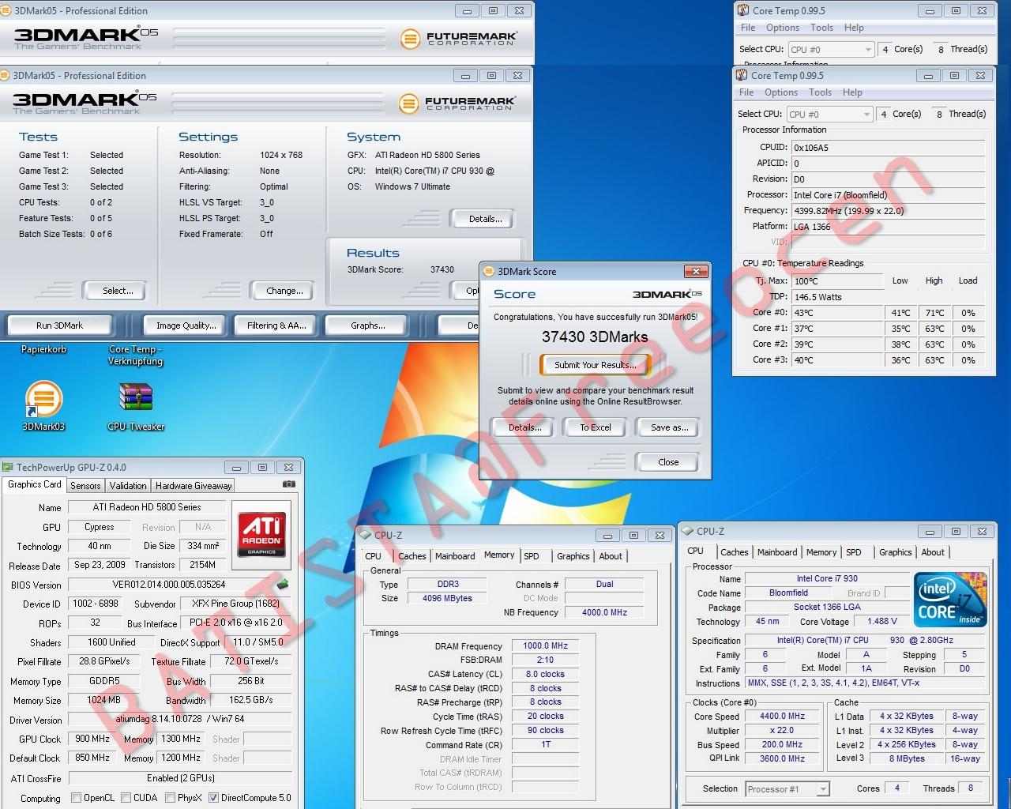The height and width of the screenshot is (809, 1011).
Task: Select Graphics Card tab in GPU-Z
Action: pos(35,484)
